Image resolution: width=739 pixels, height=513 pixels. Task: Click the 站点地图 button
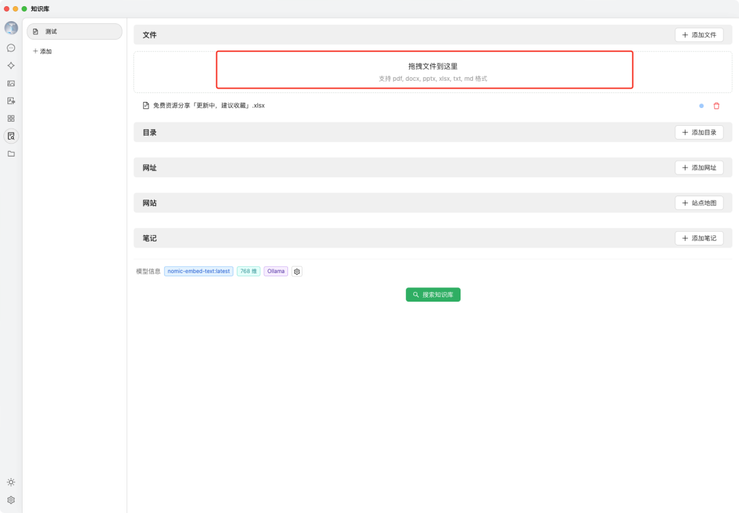pyautogui.click(x=699, y=203)
